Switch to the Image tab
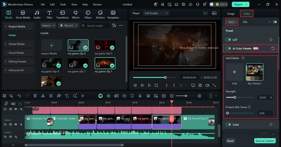This screenshot has width=281, height=147. click(x=231, y=14)
